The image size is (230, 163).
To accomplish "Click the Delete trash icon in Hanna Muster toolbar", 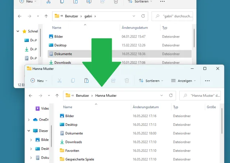I will coord(127,81).
